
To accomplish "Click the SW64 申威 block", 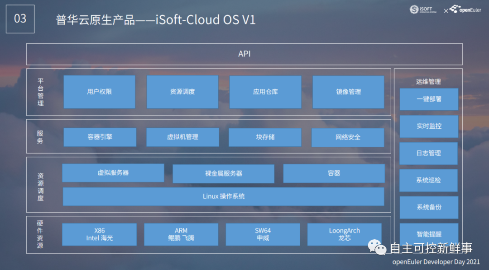I will tap(263, 234).
